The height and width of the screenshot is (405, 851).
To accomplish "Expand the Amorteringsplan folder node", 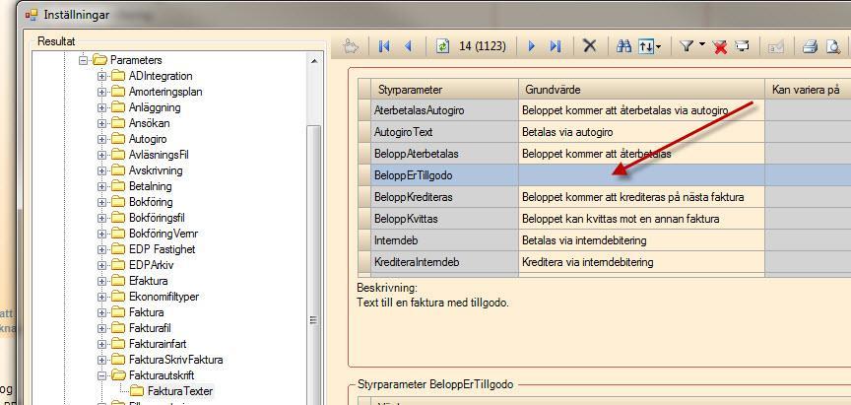I will 101,92.
